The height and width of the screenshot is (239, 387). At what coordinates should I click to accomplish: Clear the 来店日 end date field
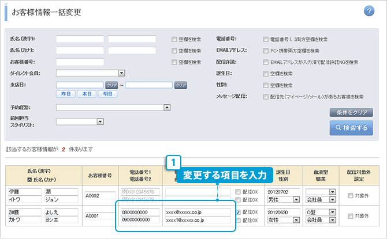coord(181,85)
